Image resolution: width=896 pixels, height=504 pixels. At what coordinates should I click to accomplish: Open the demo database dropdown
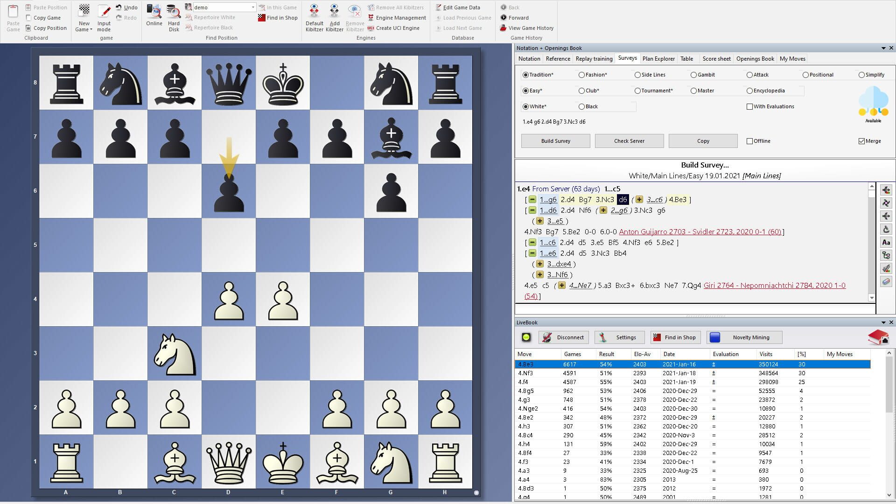tap(253, 7)
